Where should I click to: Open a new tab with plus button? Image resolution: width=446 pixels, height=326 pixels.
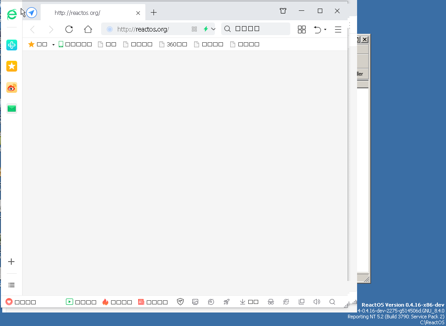pyautogui.click(x=154, y=13)
